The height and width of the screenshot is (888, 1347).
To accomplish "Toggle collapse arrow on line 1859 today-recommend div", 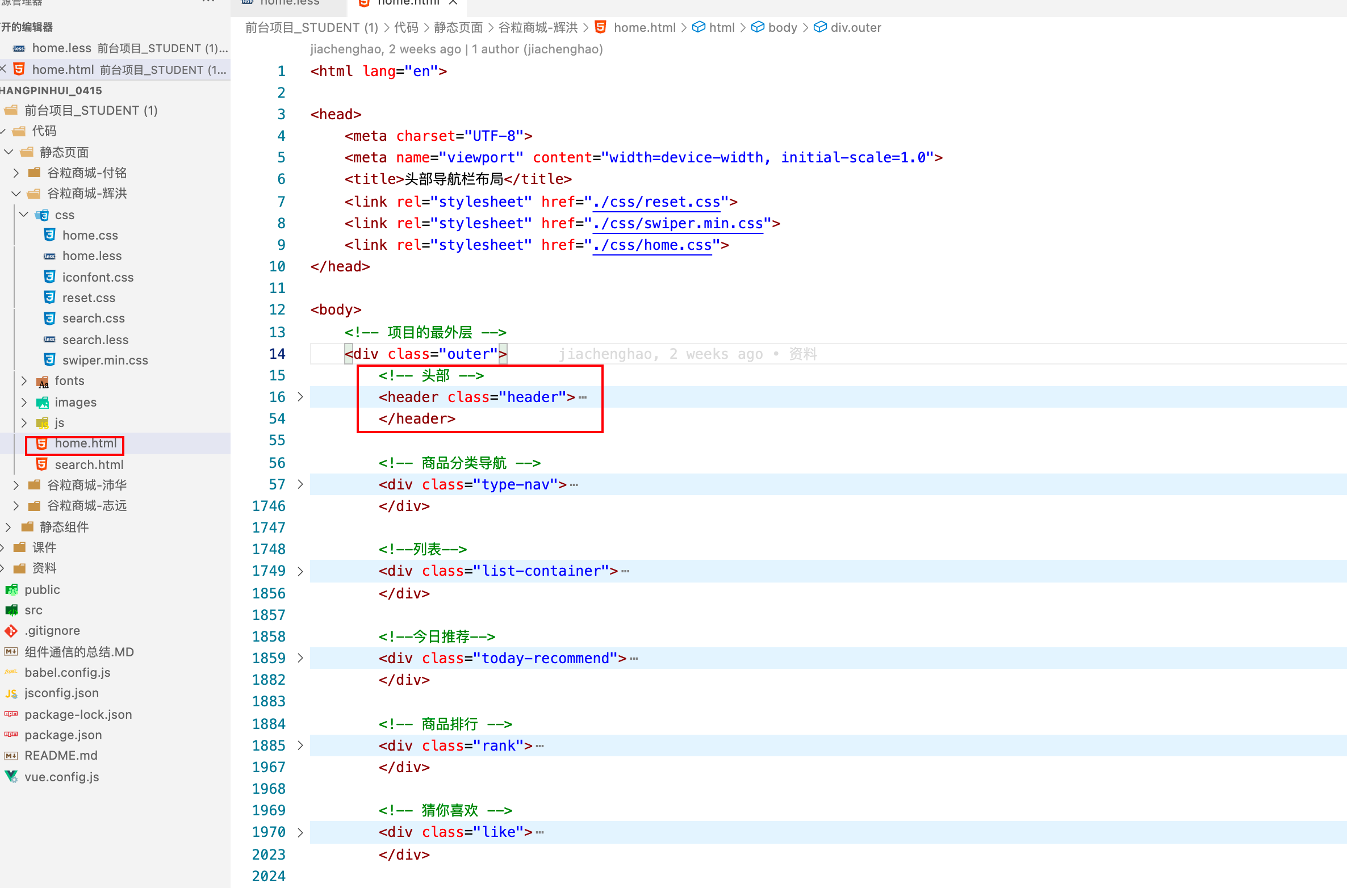I will 303,658.
